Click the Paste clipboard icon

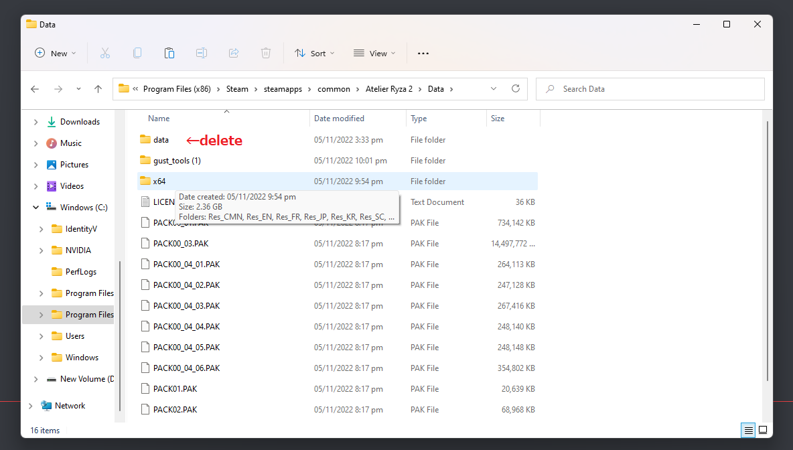[169, 53]
